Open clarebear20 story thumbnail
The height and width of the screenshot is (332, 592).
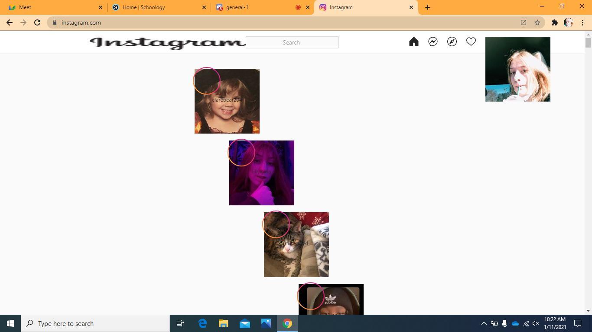(227, 101)
